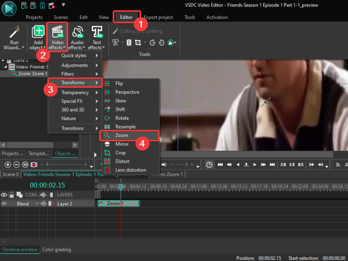The width and height of the screenshot is (348, 261).
Task: Expand the Quick Access toolbar dropdown arrow
Action: coord(64,4)
